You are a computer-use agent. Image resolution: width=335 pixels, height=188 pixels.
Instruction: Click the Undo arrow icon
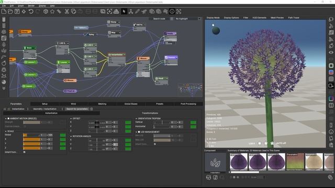31,11
